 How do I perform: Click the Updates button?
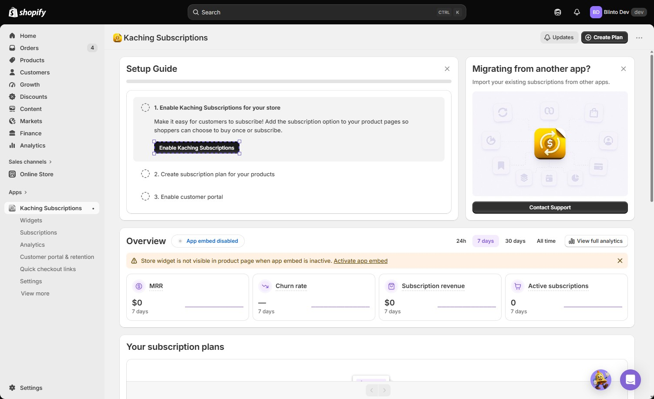559,37
